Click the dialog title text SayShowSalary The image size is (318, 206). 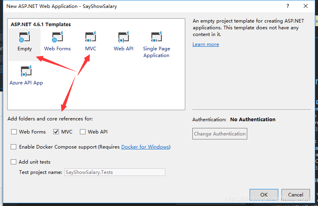click(100, 6)
